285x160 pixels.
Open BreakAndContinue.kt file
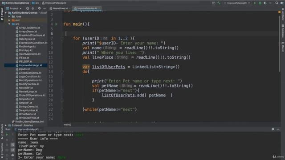point(32,36)
